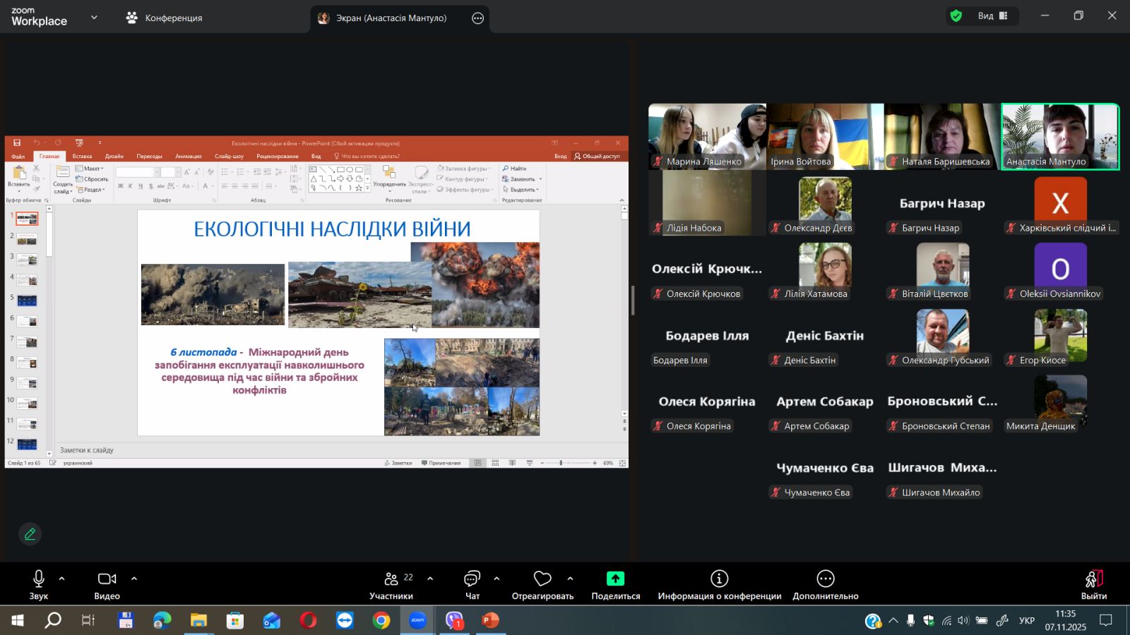This screenshot has height=635, width=1130.
Task: Open the Дополнительно menu
Action: pyautogui.click(x=825, y=585)
